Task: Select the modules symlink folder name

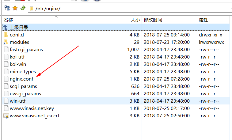Action: [x=19, y=42]
